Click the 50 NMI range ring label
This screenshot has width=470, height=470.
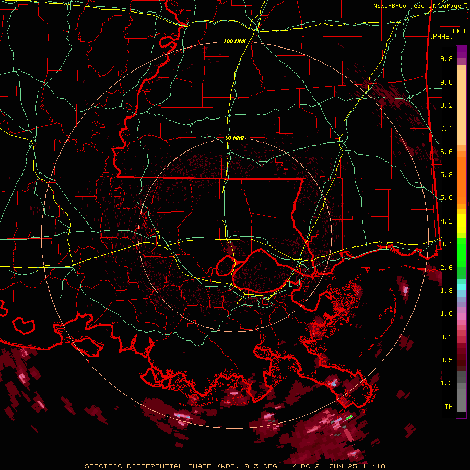click(x=234, y=138)
